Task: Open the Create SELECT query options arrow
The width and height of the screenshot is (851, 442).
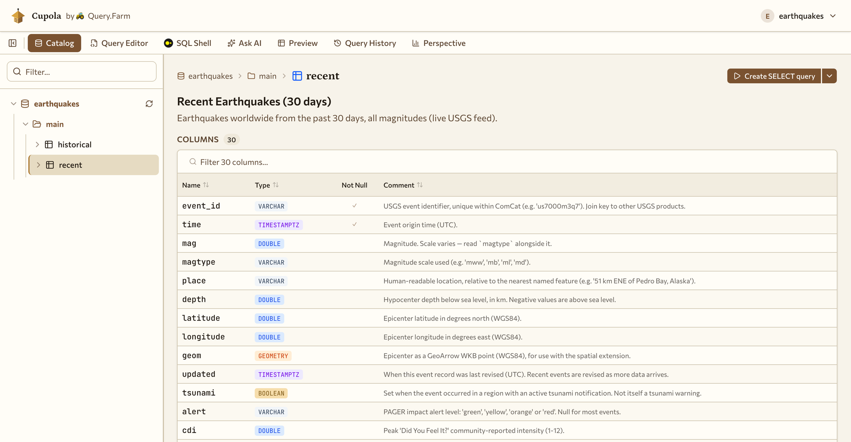Action: click(829, 76)
